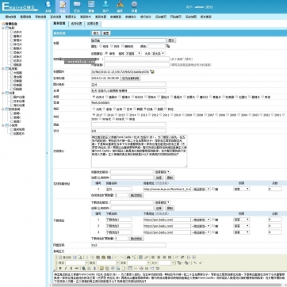Viewport: 287px width, 287px height.
Task: Click the 管理信息 root icon in left tree
Action: click(x=4, y=24)
